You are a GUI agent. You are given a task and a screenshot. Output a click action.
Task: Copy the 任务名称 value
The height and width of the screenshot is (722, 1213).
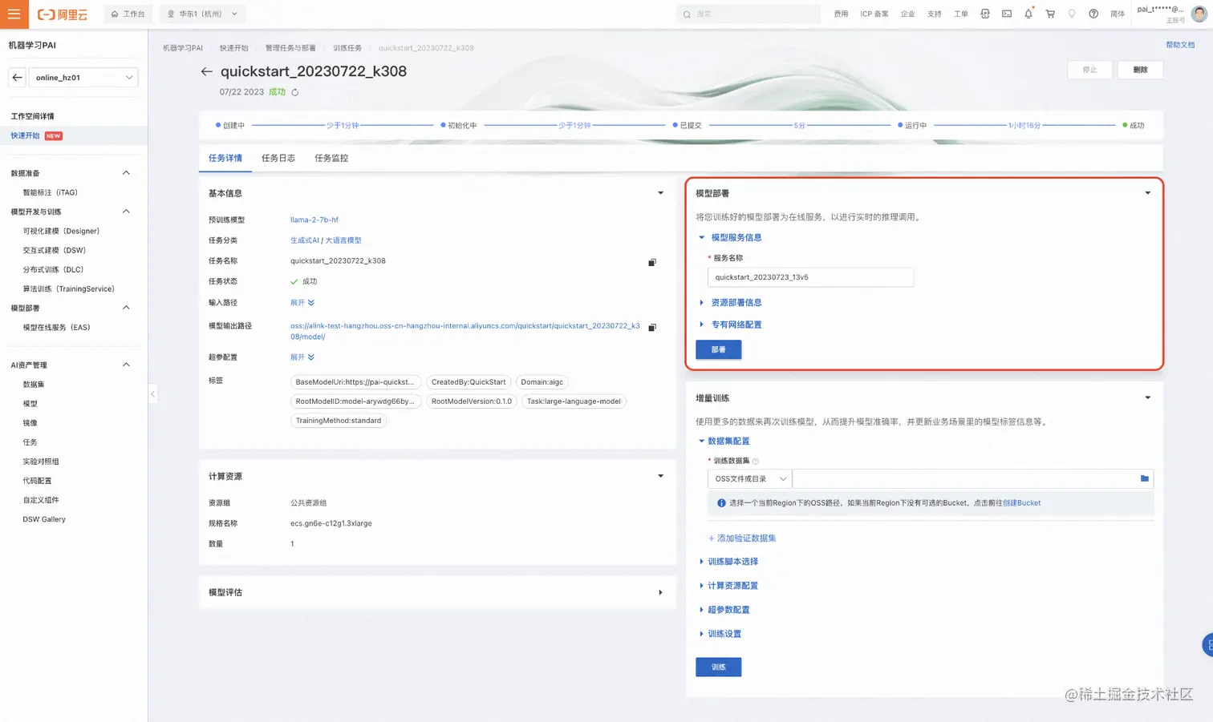click(652, 262)
